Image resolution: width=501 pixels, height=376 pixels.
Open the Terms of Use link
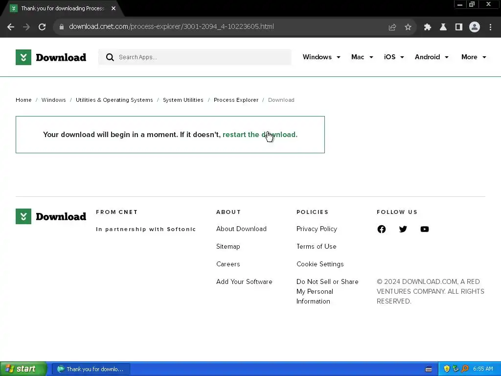click(x=317, y=247)
